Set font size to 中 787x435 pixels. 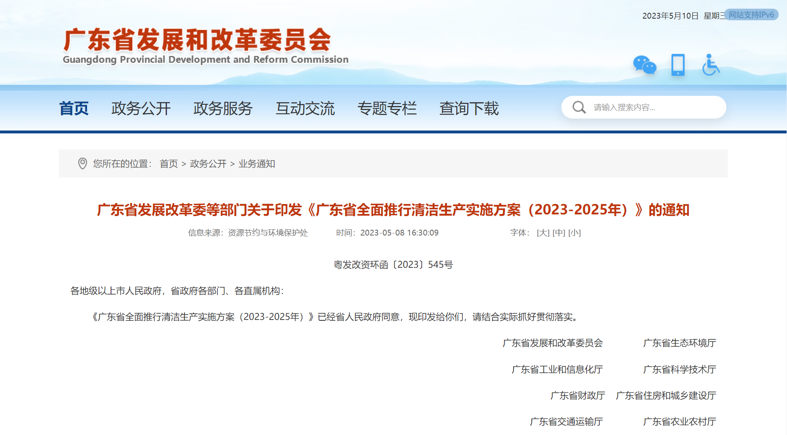point(559,233)
